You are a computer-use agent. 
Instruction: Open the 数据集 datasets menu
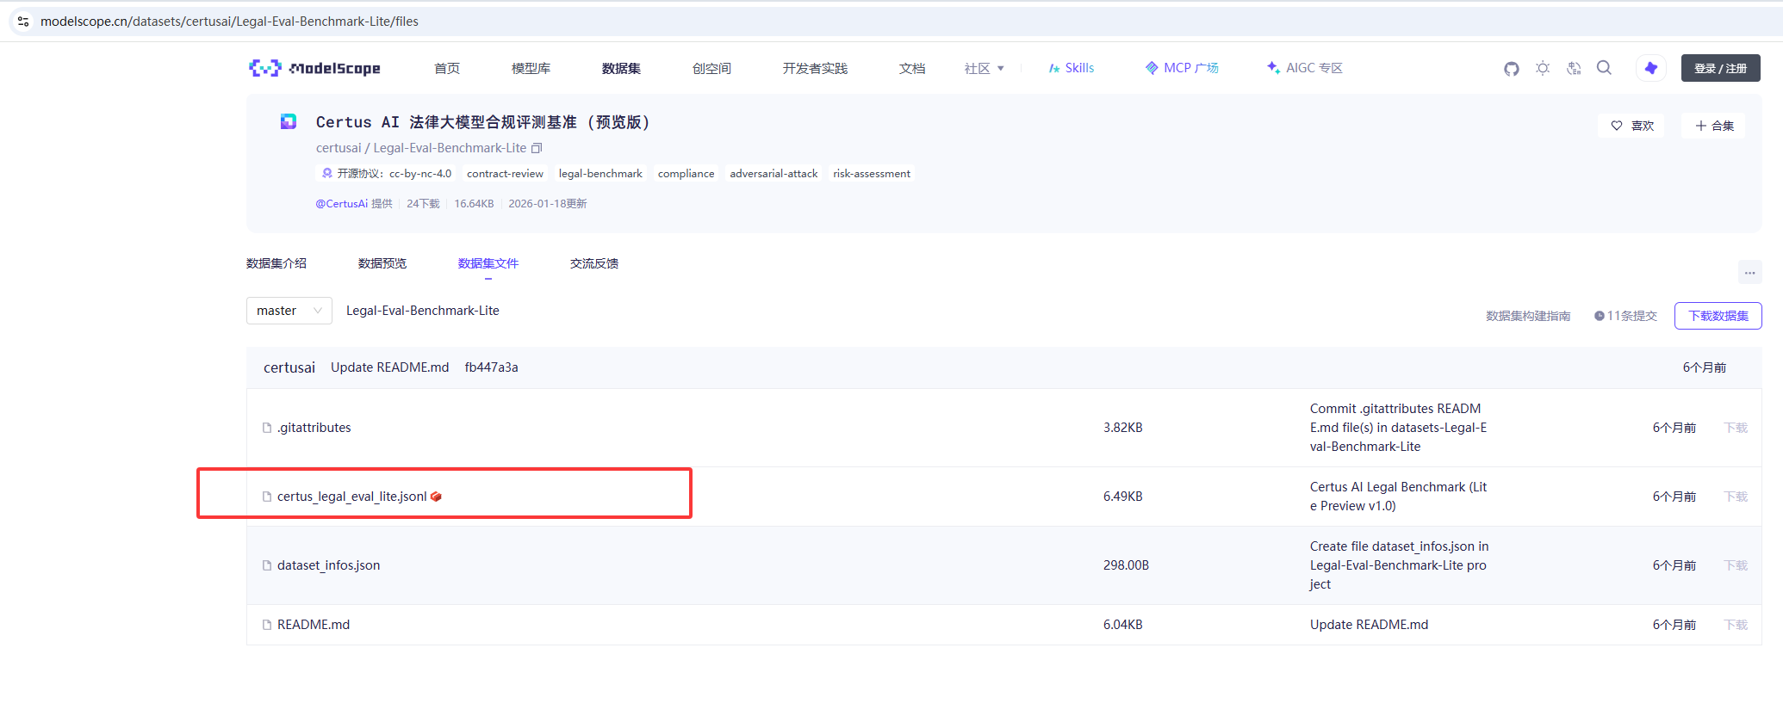tap(621, 68)
